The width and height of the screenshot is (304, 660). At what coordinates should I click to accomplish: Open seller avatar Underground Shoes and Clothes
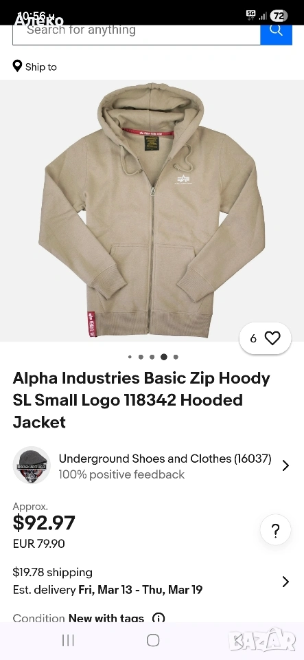(32, 465)
